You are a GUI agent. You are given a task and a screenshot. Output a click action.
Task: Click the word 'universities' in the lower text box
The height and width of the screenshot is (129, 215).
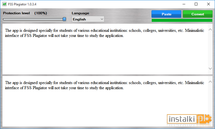coord(167,83)
